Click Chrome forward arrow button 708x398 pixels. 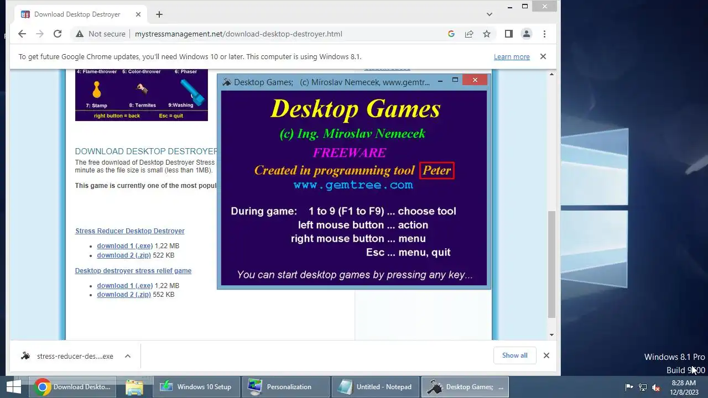(40, 34)
